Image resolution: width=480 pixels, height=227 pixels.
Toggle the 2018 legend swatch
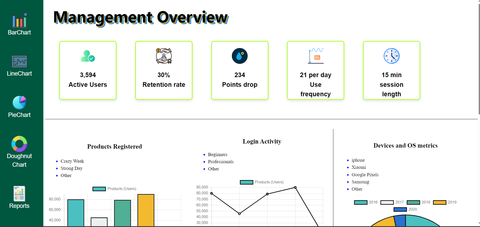(x=413, y=202)
